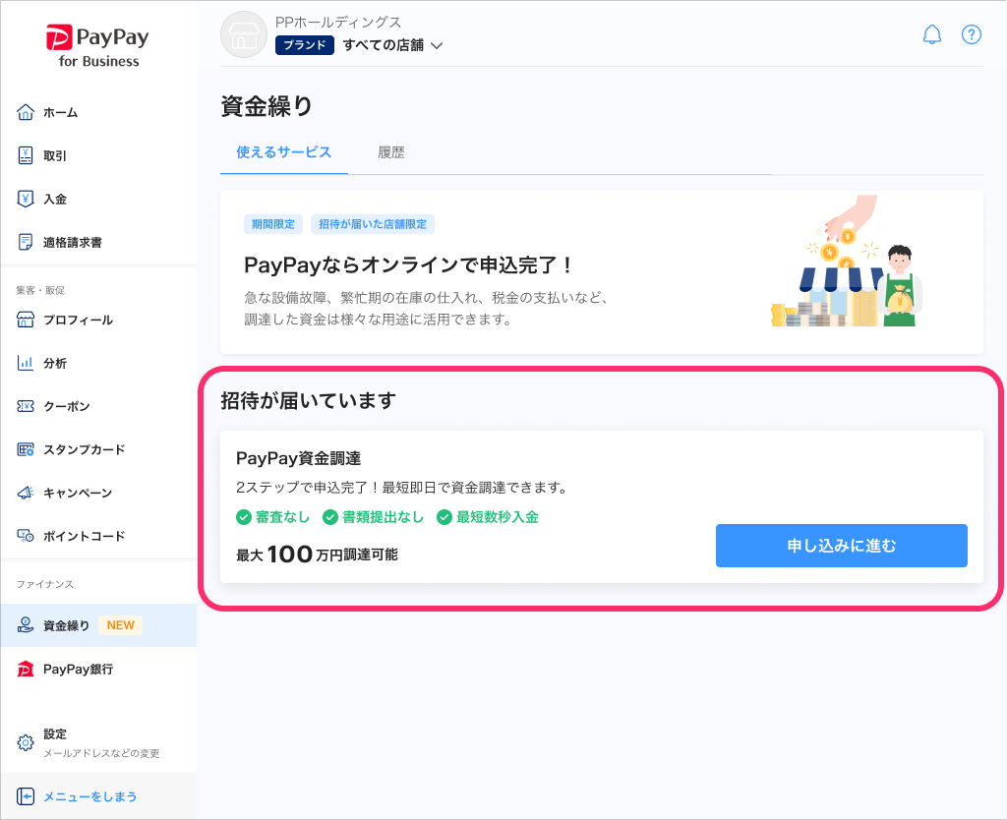
Task: Click the PPホールディングス company name
Action: click(338, 22)
